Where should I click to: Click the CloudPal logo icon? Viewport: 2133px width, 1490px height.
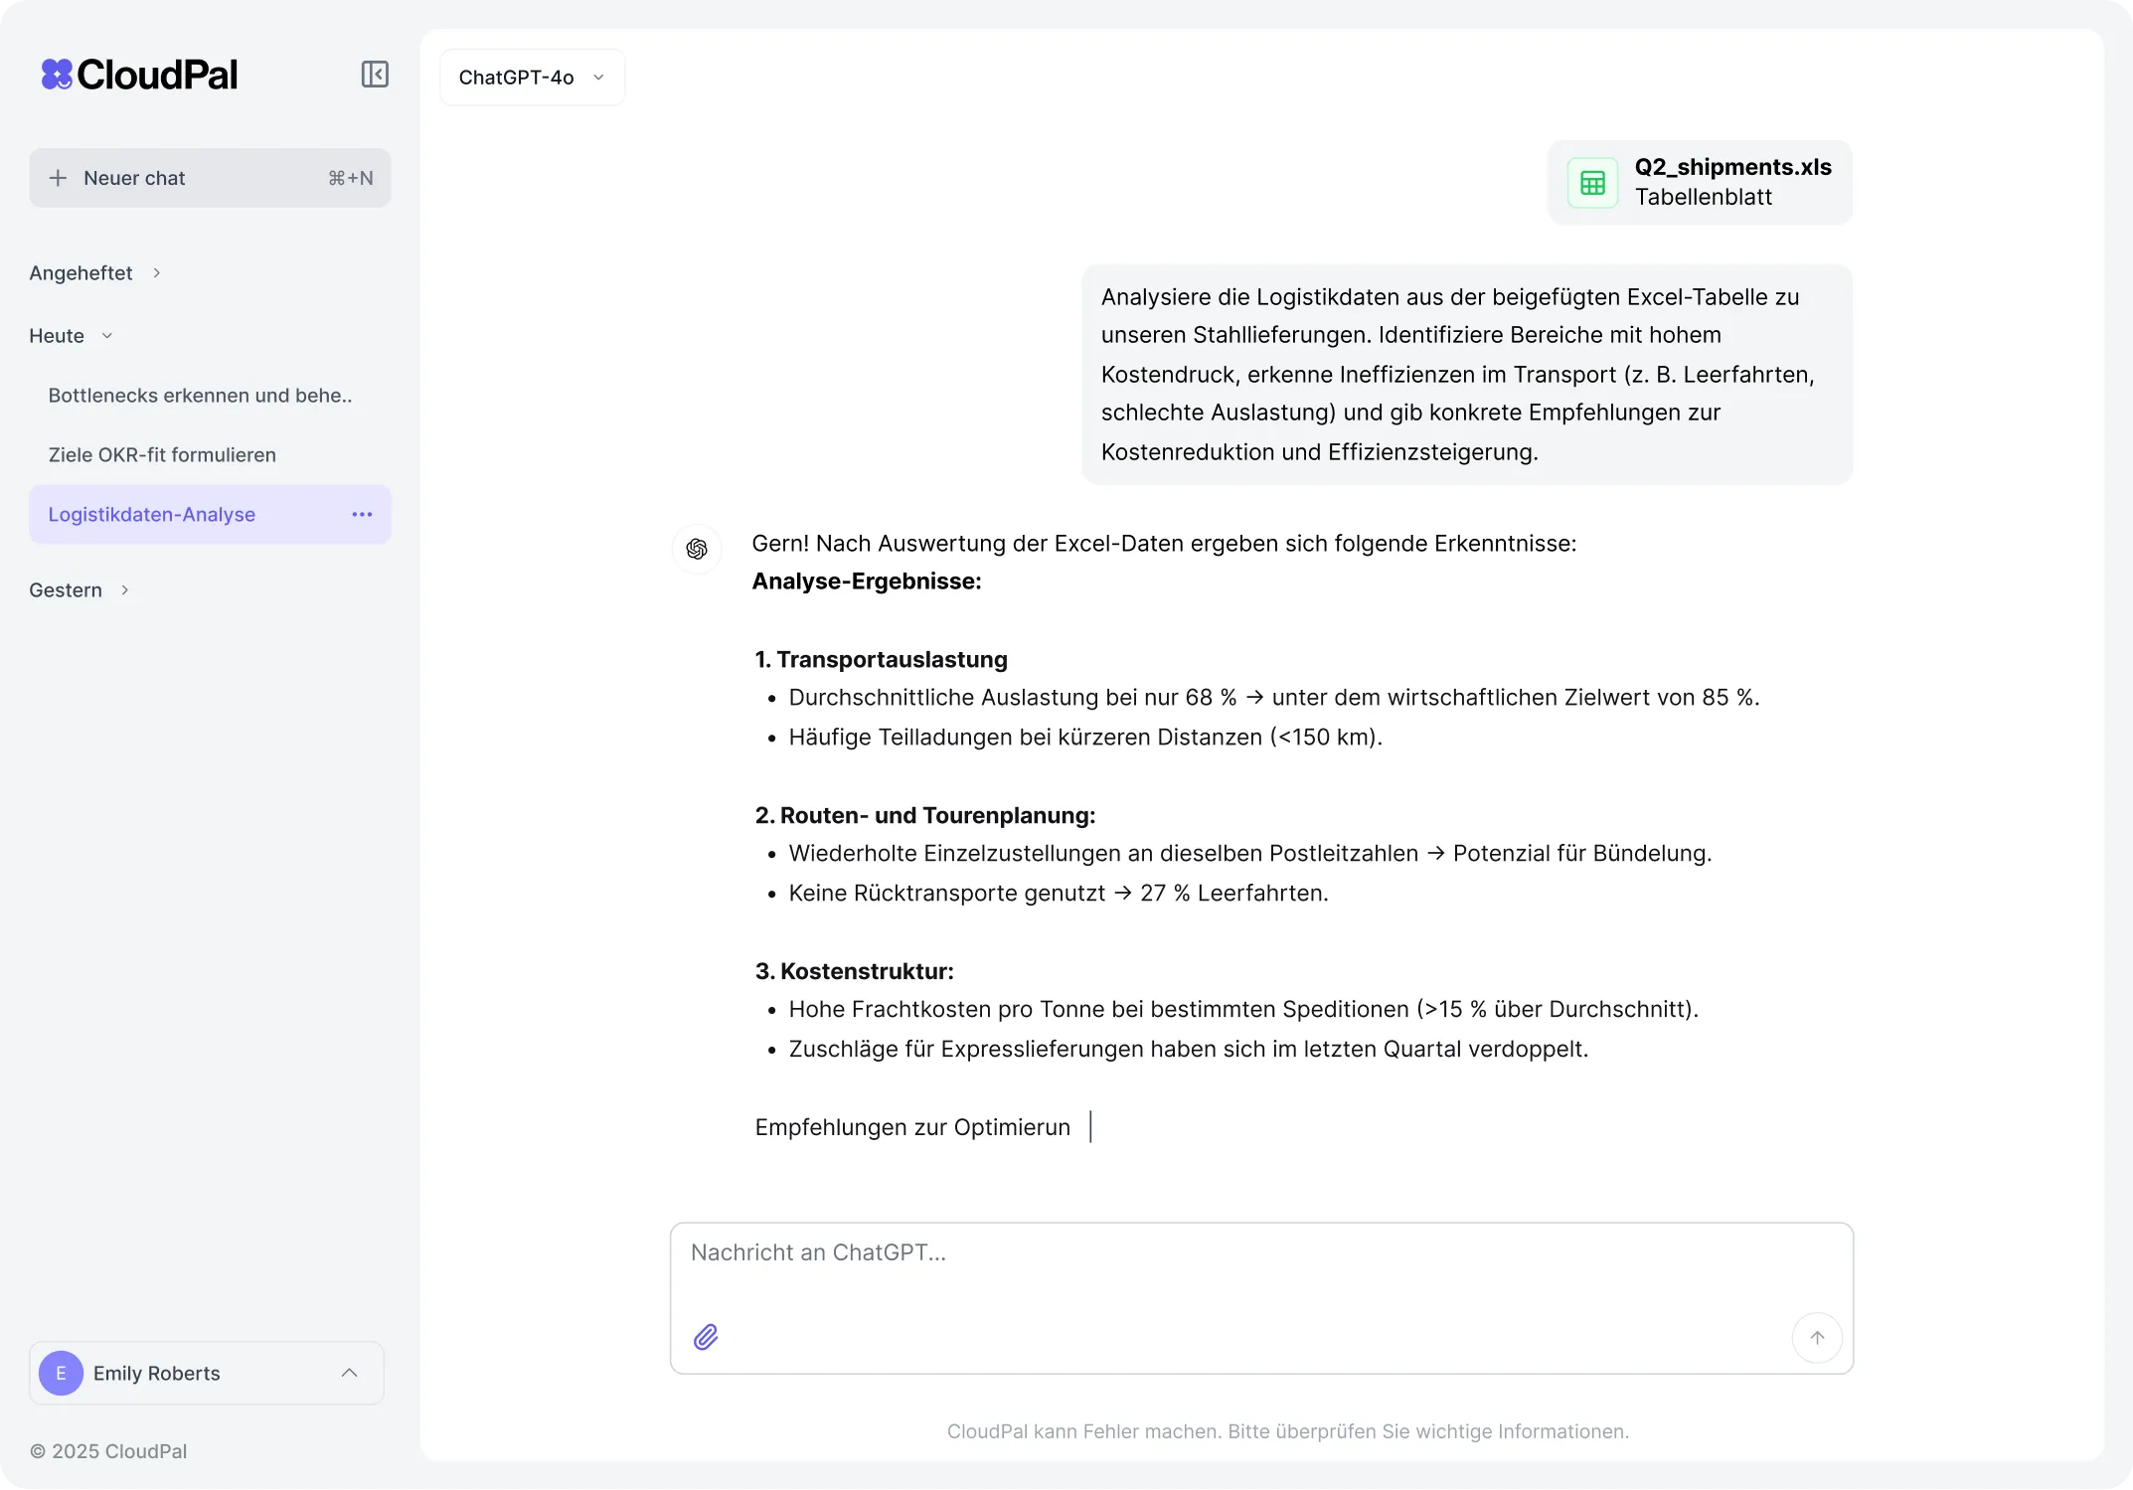pyautogui.click(x=57, y=75)
